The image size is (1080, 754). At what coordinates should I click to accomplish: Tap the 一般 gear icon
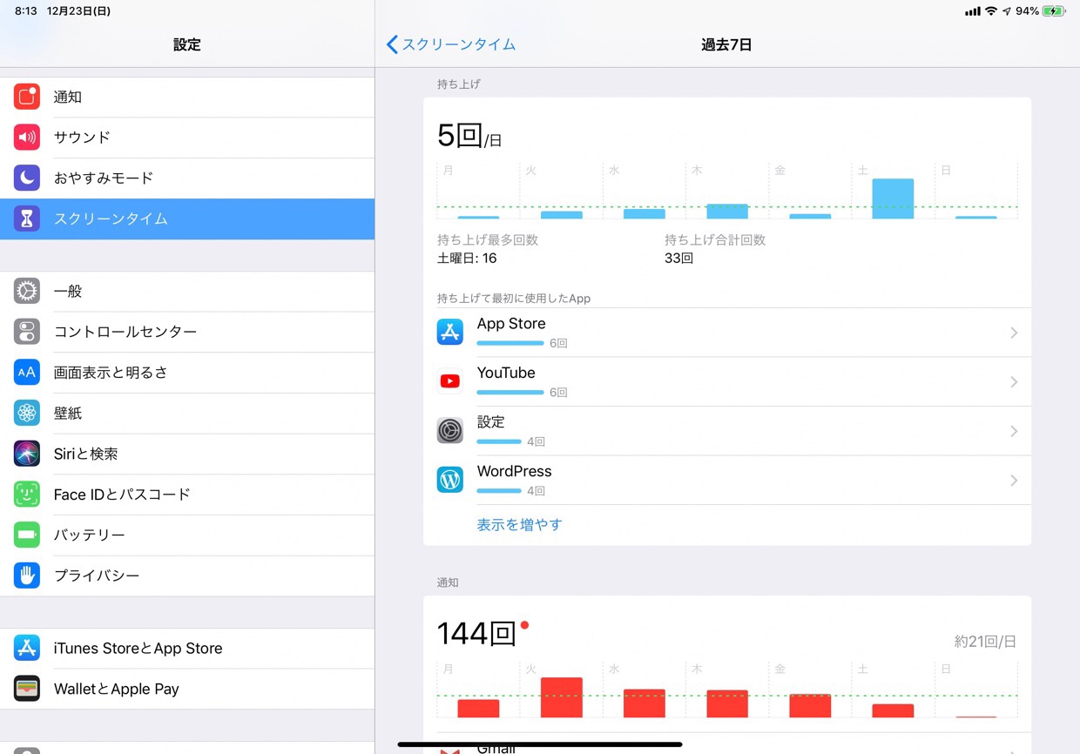[27, 291]
